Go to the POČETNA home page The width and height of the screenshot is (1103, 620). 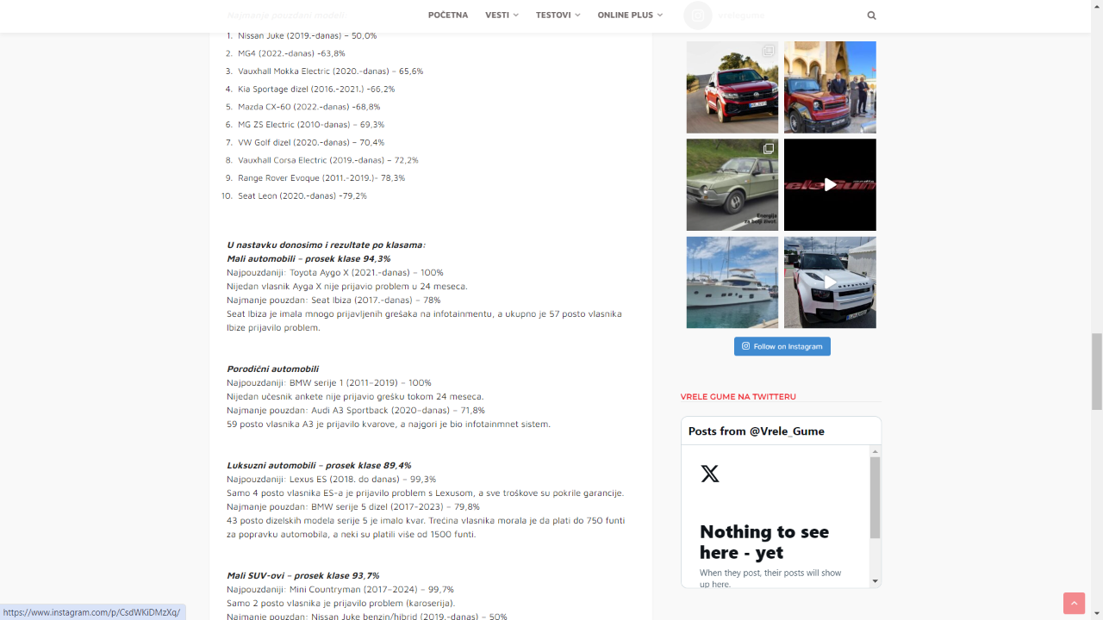tap(448, 15)
